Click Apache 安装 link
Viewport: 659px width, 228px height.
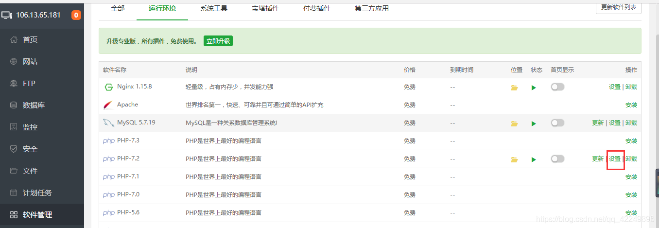(x=631, y=105)
